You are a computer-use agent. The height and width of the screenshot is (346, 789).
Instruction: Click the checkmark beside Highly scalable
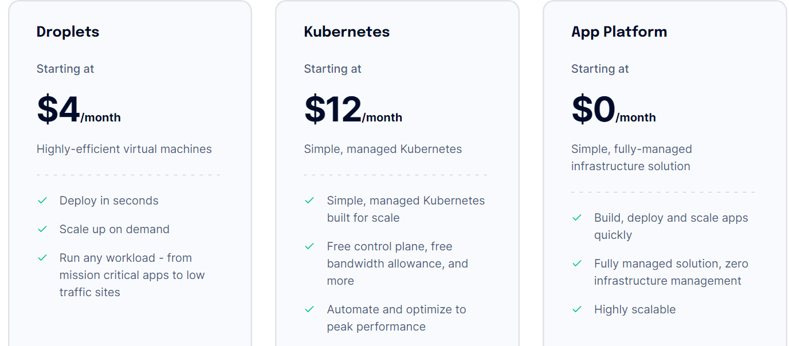577,309
